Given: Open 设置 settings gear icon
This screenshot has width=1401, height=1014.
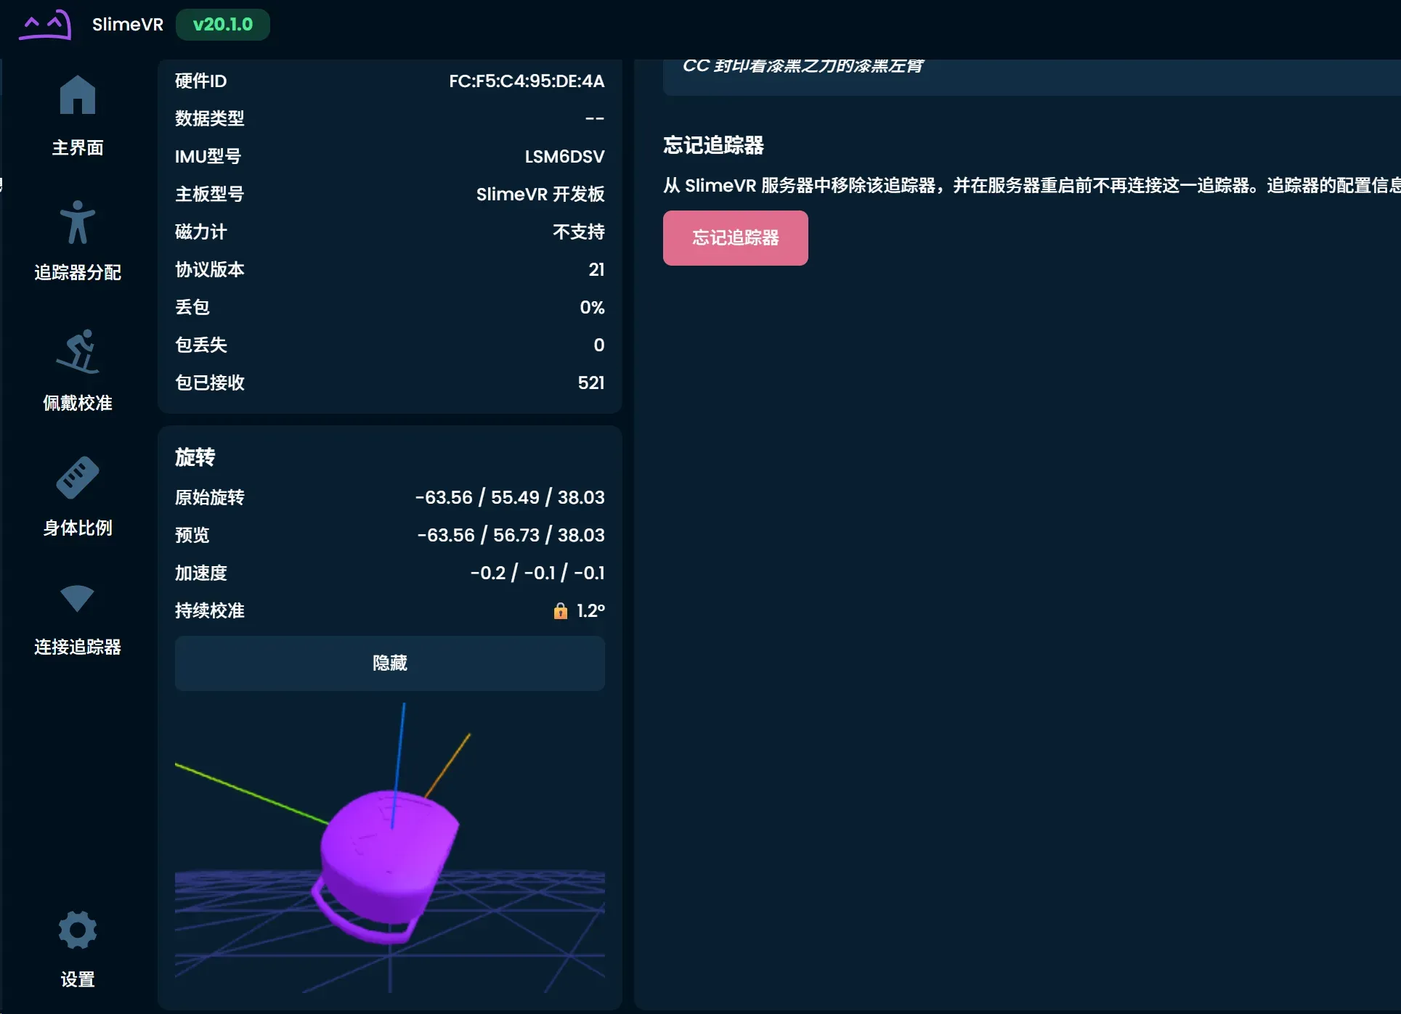Looking at the screenshot, I should coord(77,930).
